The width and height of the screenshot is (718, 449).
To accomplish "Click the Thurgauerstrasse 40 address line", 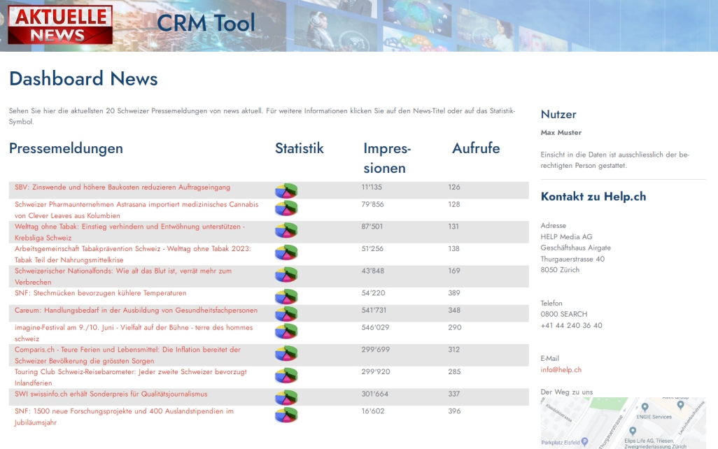I will point(572,259).
